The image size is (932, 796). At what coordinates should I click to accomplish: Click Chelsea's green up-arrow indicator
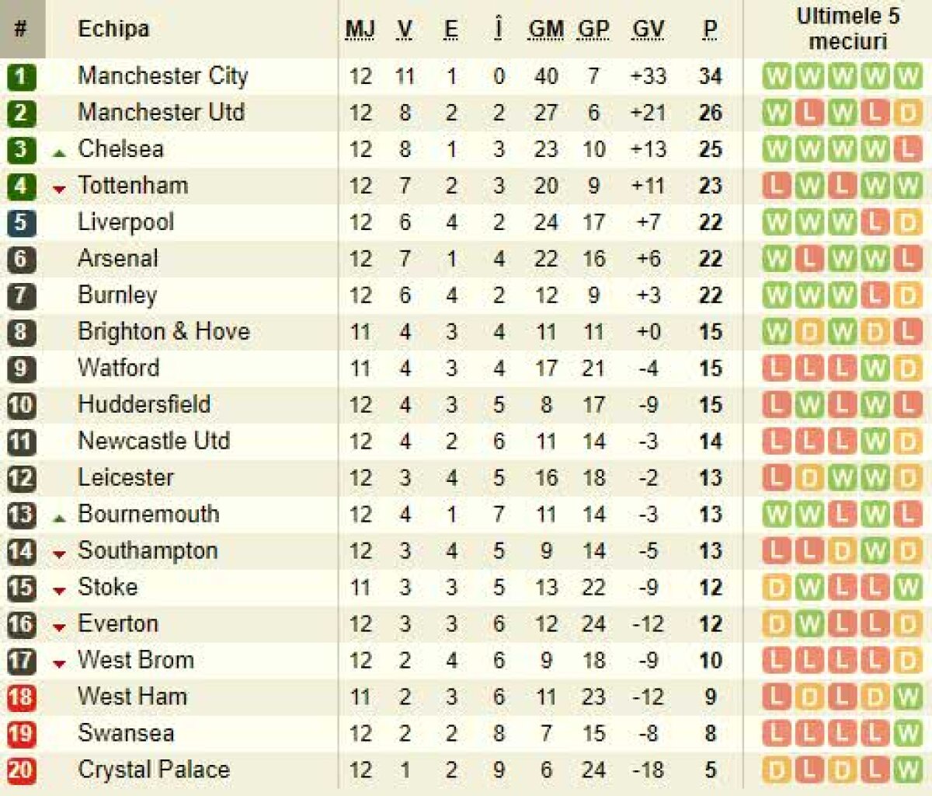click(59, 153)
